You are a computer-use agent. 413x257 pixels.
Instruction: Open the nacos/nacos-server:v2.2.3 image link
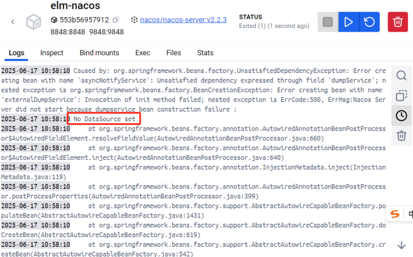(183, 19)
